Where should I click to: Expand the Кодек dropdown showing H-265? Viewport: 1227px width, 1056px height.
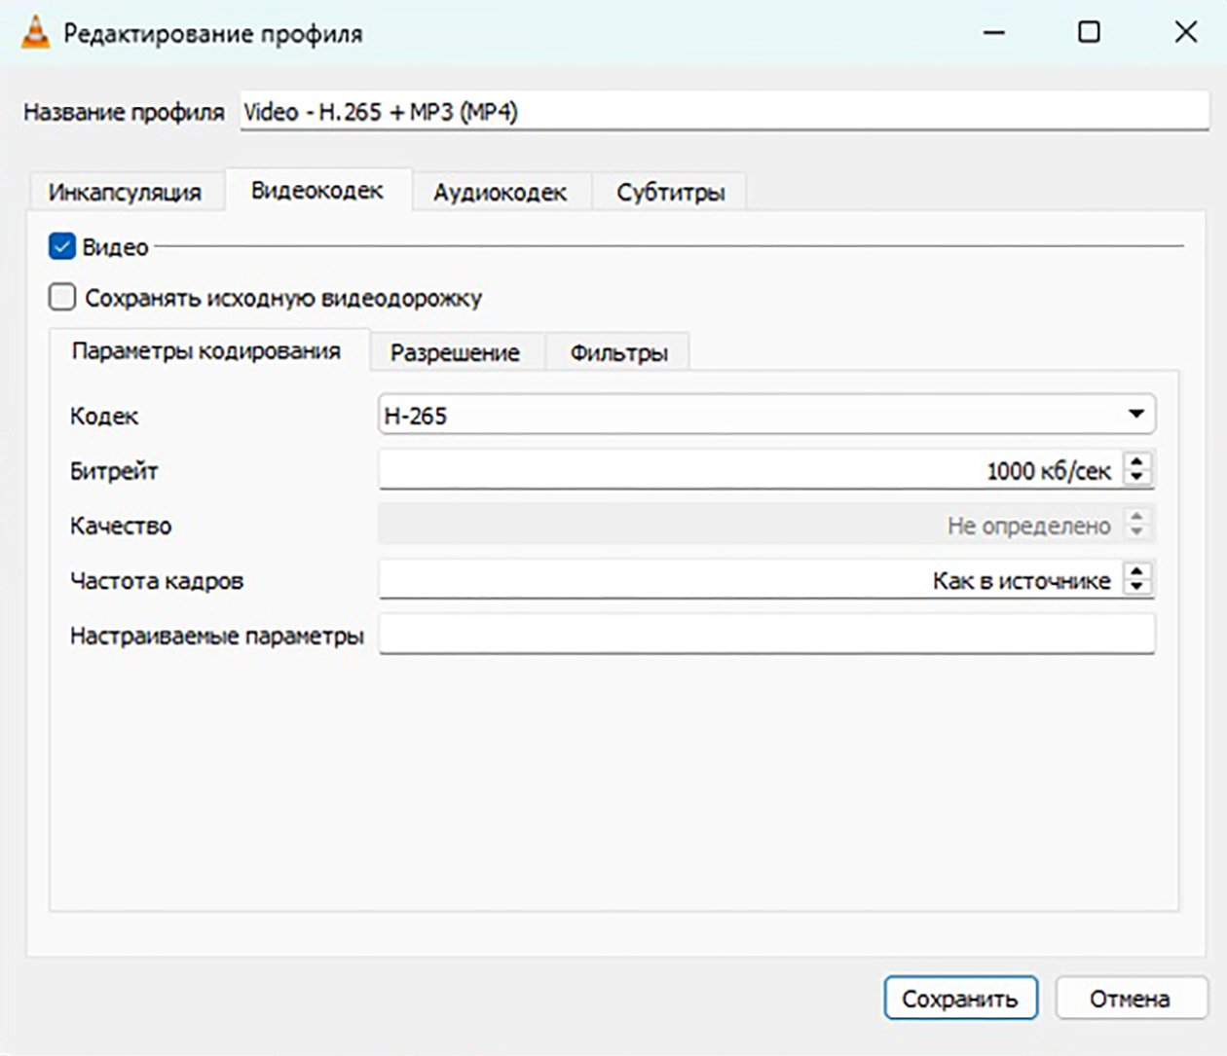pyautogui.click(x=766, y=415)
